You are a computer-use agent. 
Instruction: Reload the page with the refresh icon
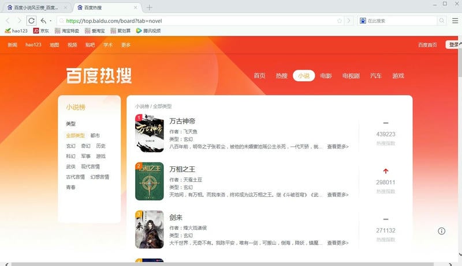point(31,21)
